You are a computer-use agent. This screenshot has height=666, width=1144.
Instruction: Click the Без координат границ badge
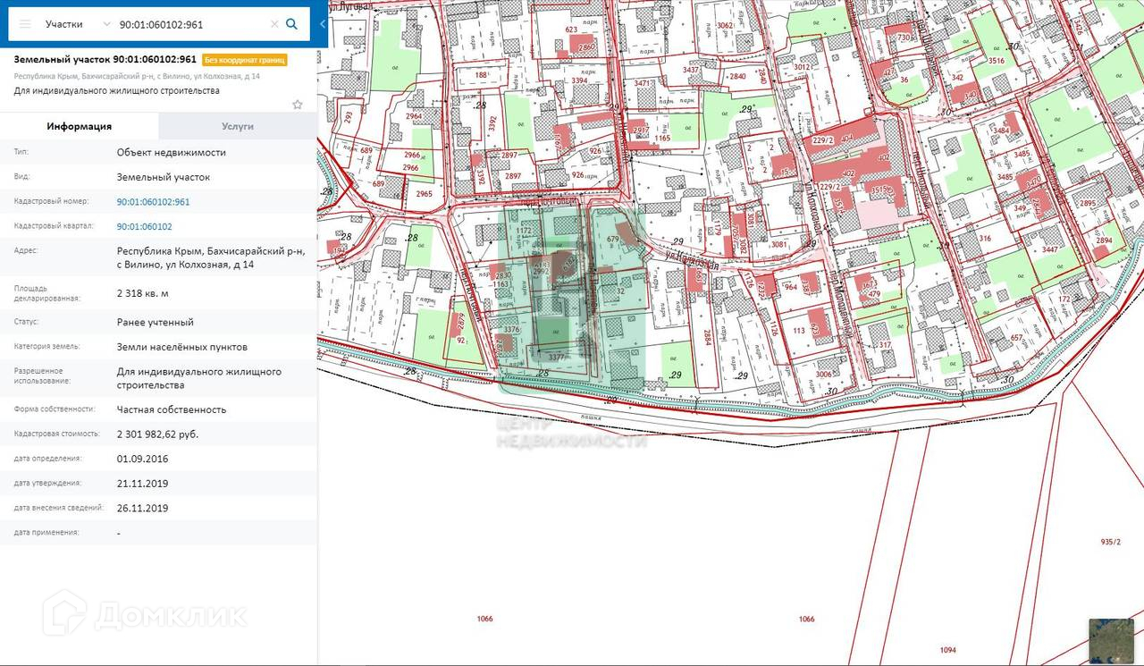245,60
